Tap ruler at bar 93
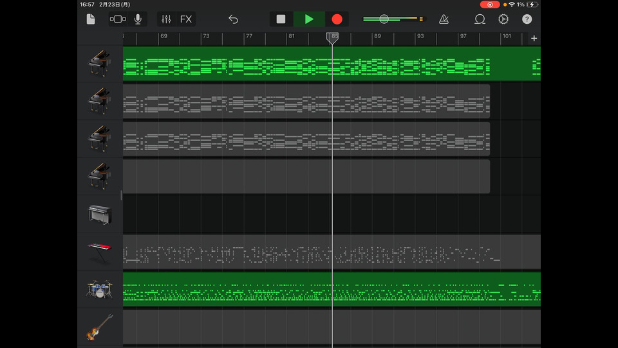Image resolution: width=618 pixels, height=348 pixels. (420, 36)
